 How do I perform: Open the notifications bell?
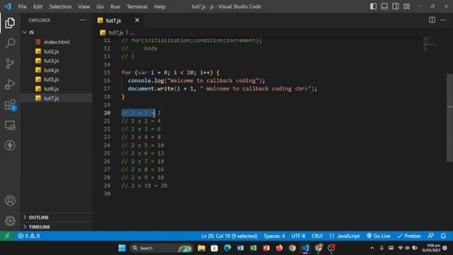click(x=444, y=236)
